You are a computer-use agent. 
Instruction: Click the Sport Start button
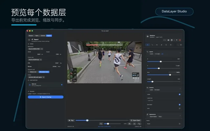pyautogui.click(x=136, y=121)
